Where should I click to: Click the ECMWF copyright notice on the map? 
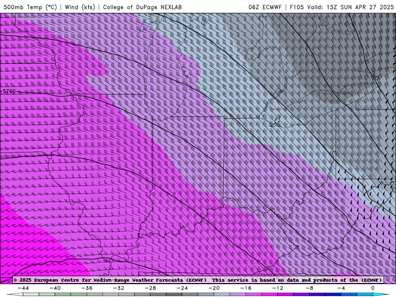point(198,280)
